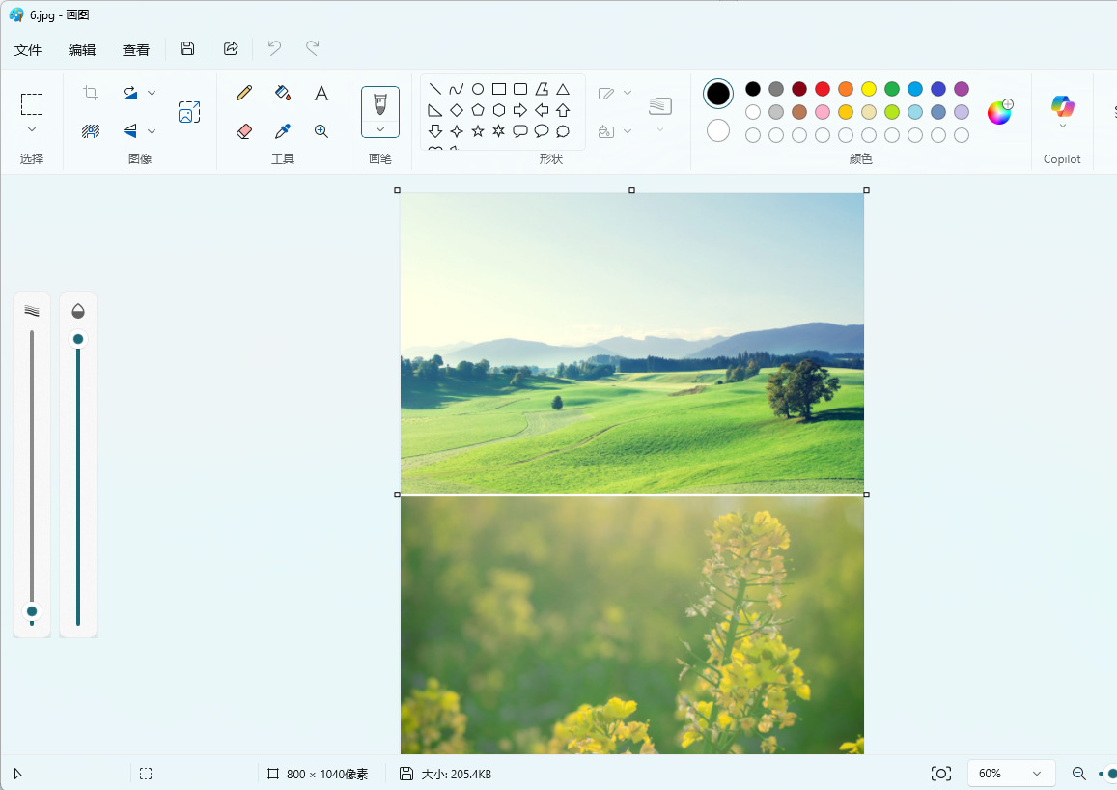Expand the selection options dropdown

point(31,129)
